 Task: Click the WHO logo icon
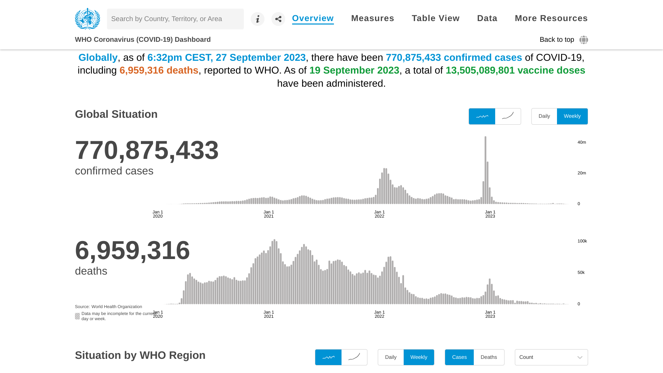87,19
